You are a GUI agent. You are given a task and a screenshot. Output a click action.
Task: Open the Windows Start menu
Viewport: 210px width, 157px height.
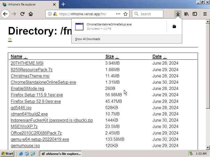point(7,154)
